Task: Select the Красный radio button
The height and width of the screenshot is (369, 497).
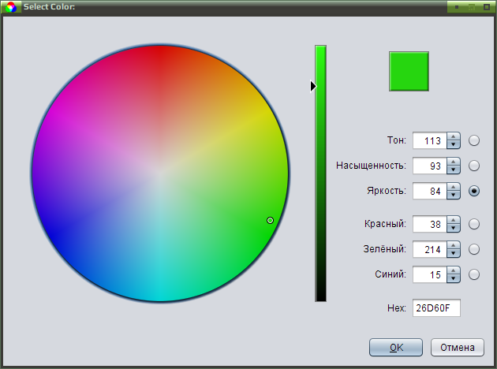Action: (474, 224)
